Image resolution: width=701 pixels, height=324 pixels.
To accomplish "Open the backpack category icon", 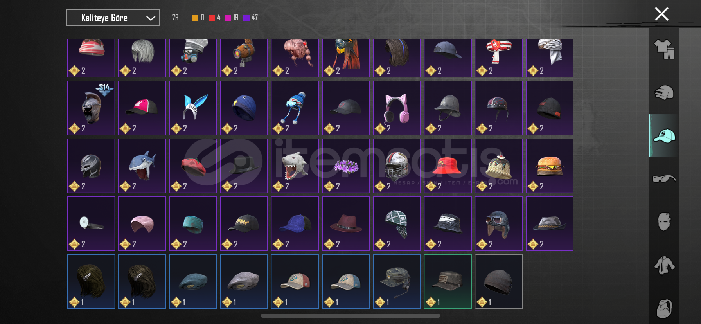I will [664, 308].
